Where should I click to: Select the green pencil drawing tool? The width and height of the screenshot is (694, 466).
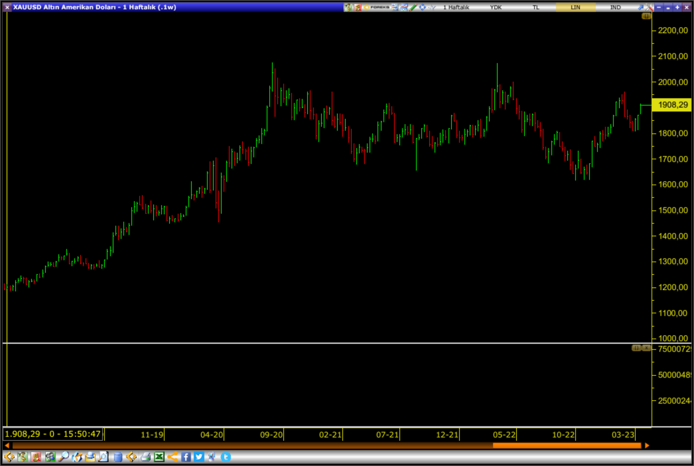pos(413,7)
